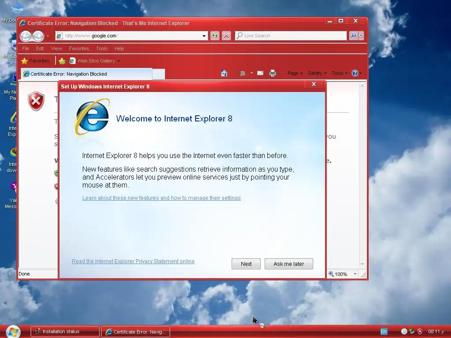Go back with the browser Back arrow
This screenshot has height=338, width=451.
26,36
